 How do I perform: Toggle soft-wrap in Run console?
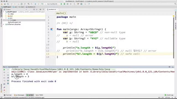click(x=8, y=75)
